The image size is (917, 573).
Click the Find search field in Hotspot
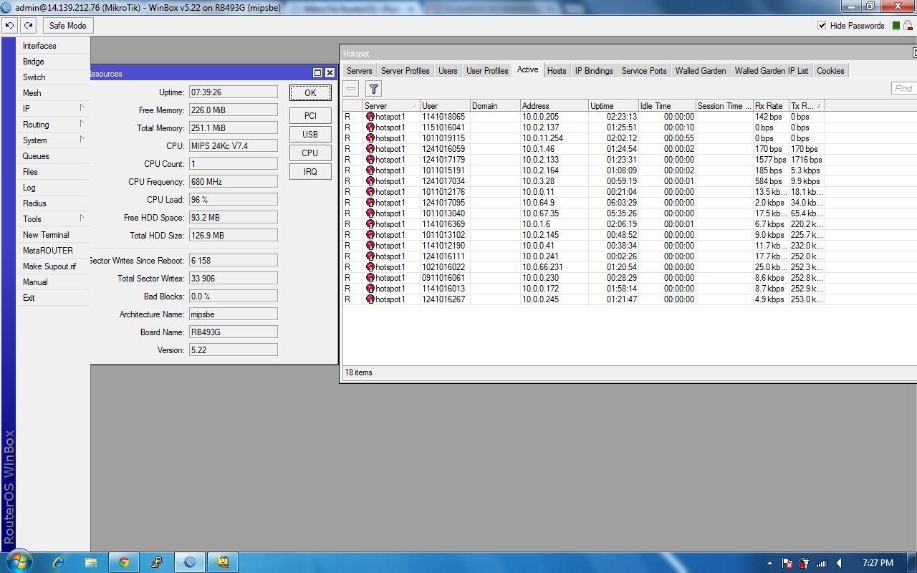904,89
